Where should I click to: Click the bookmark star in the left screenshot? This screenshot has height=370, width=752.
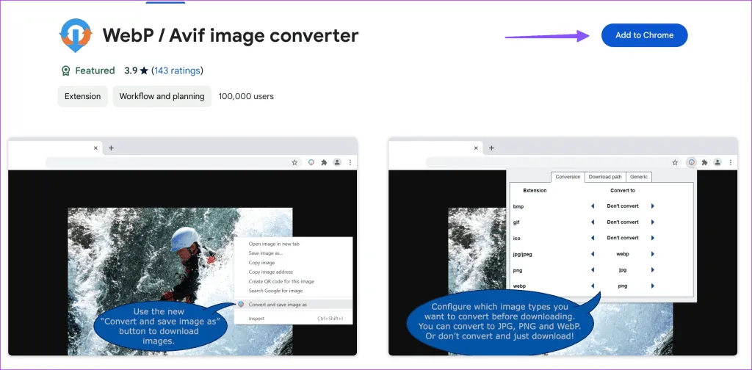pos(294,162)
